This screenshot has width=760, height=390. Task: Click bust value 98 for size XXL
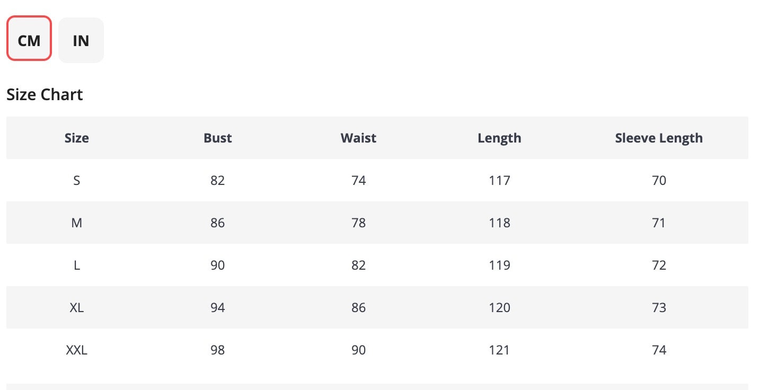pyautogui.click(x=218, y=350)
